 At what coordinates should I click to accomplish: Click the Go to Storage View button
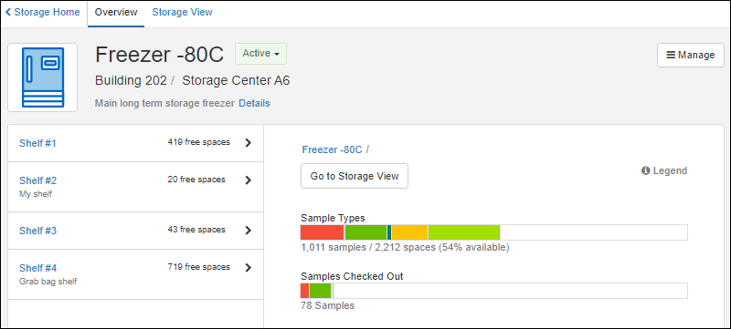pyautogui.click(x=355, y=176)
